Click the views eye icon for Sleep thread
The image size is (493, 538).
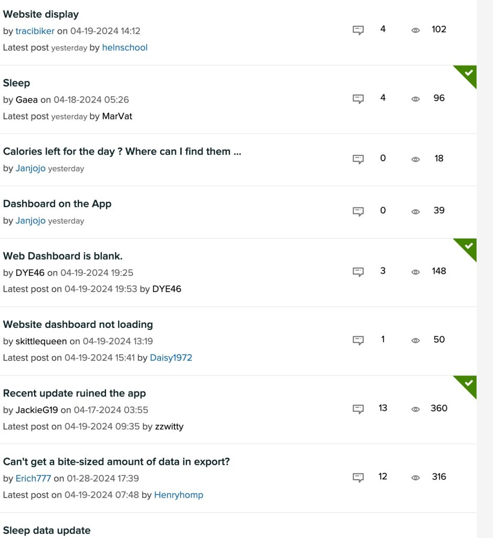point(415,99)
